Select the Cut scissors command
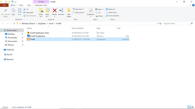 point(26,9)
